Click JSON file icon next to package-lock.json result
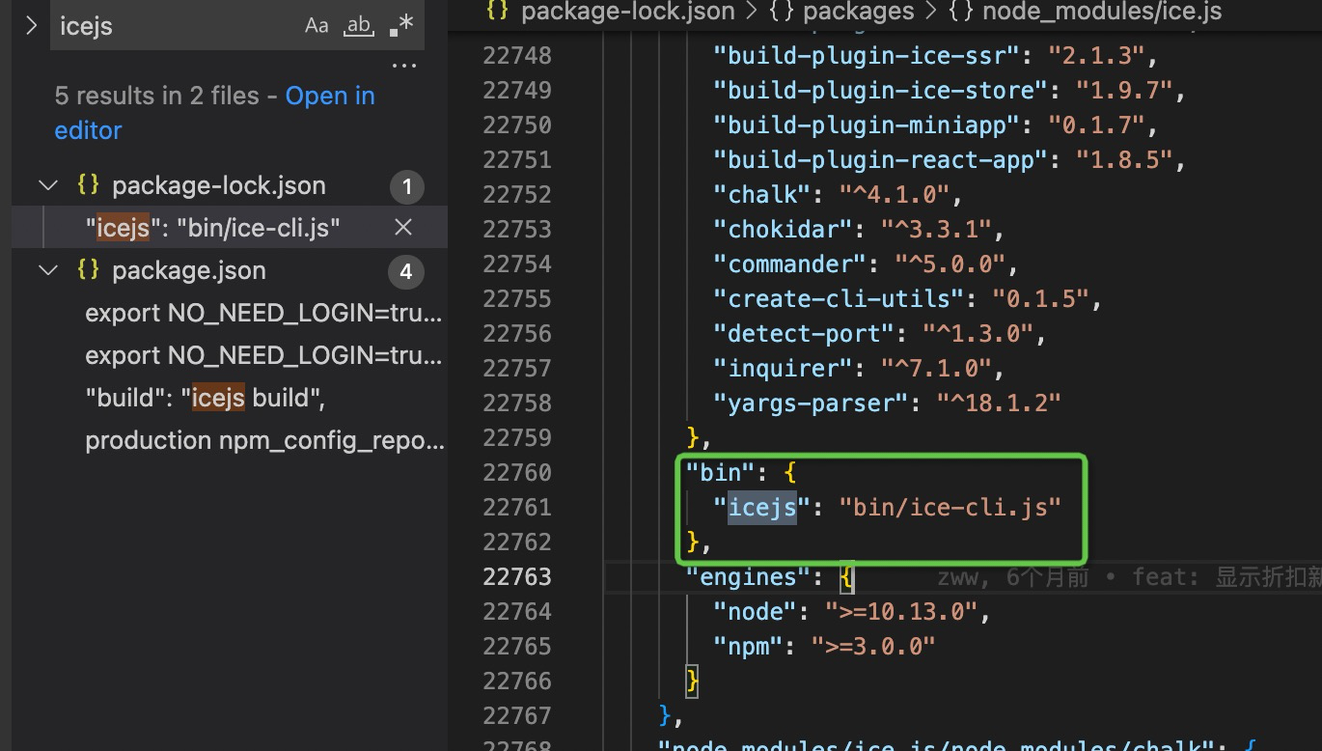This screenshot has width=1322, height=751. point(88,185)
